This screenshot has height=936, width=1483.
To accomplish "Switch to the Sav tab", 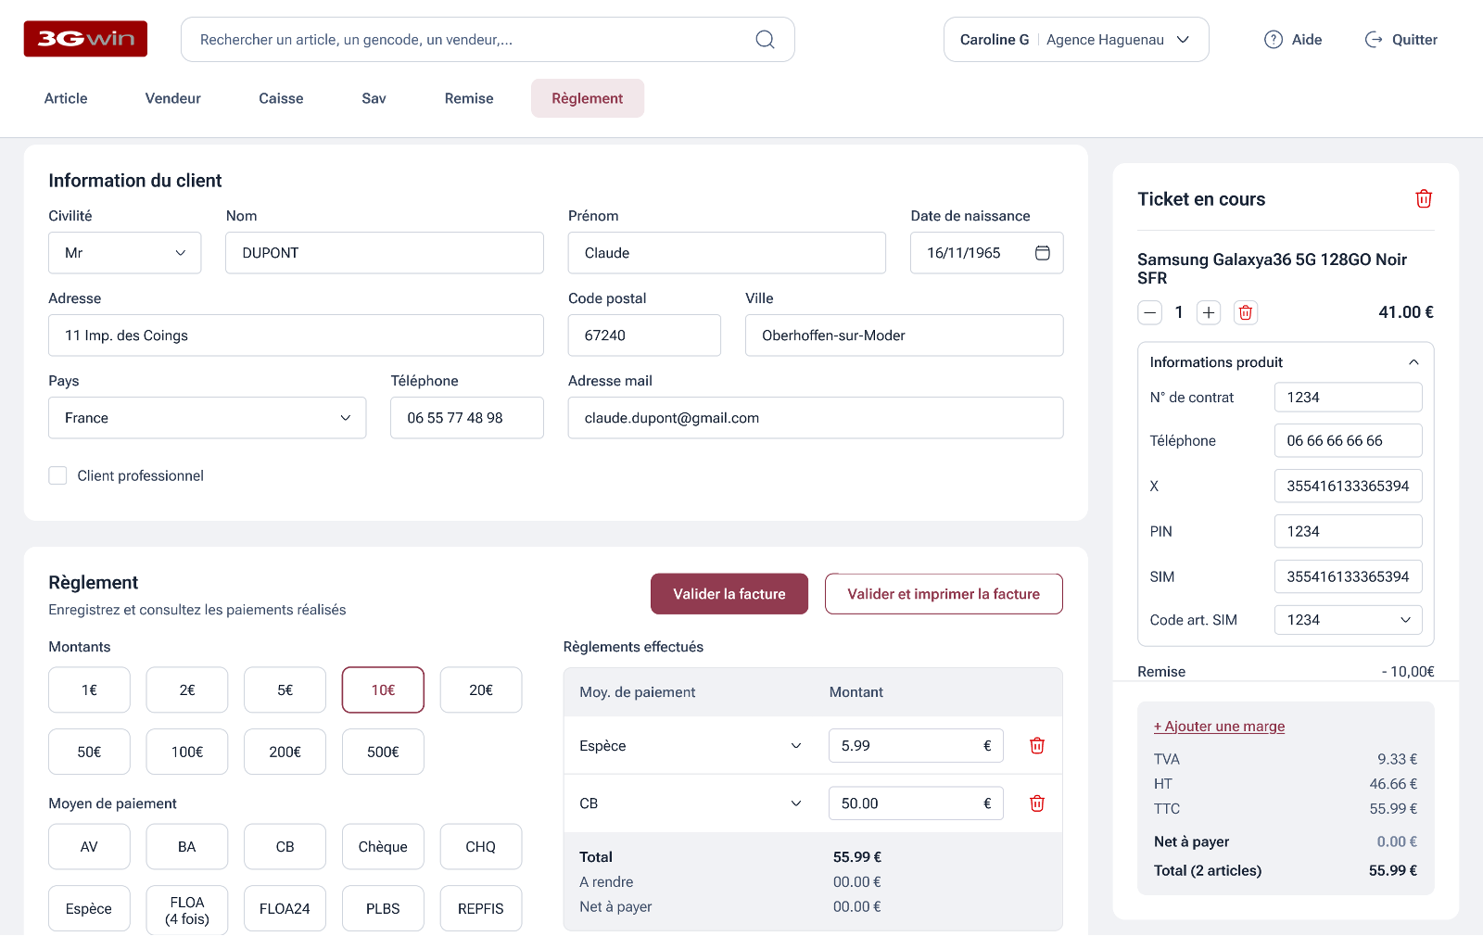I will pos(373,97).
